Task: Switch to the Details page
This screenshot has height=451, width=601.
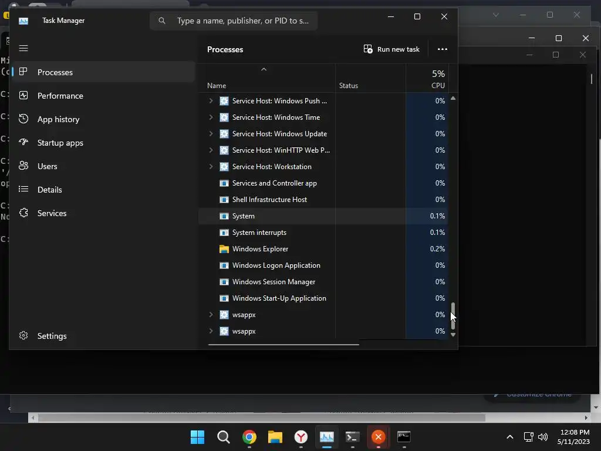Action: [103, 190]
